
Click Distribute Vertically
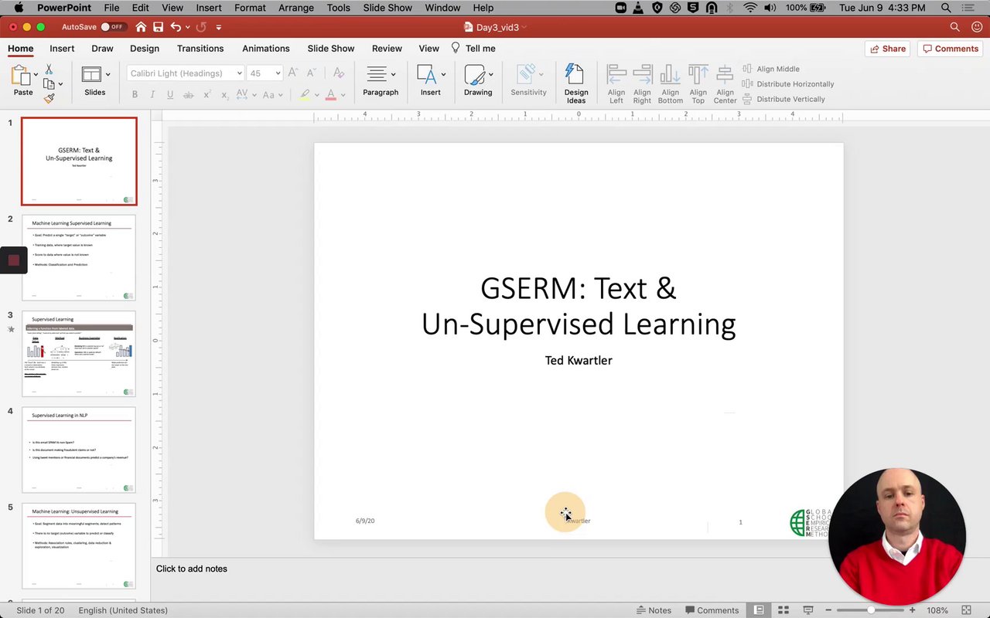tap(783, 99)
